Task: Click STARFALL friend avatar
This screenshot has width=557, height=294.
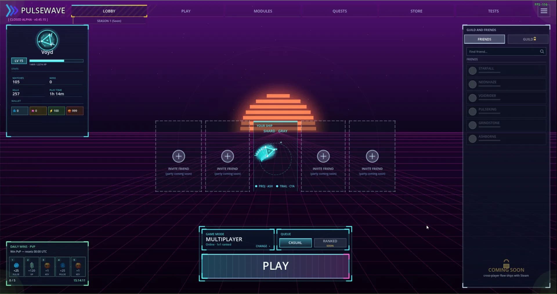Action: 473,70
